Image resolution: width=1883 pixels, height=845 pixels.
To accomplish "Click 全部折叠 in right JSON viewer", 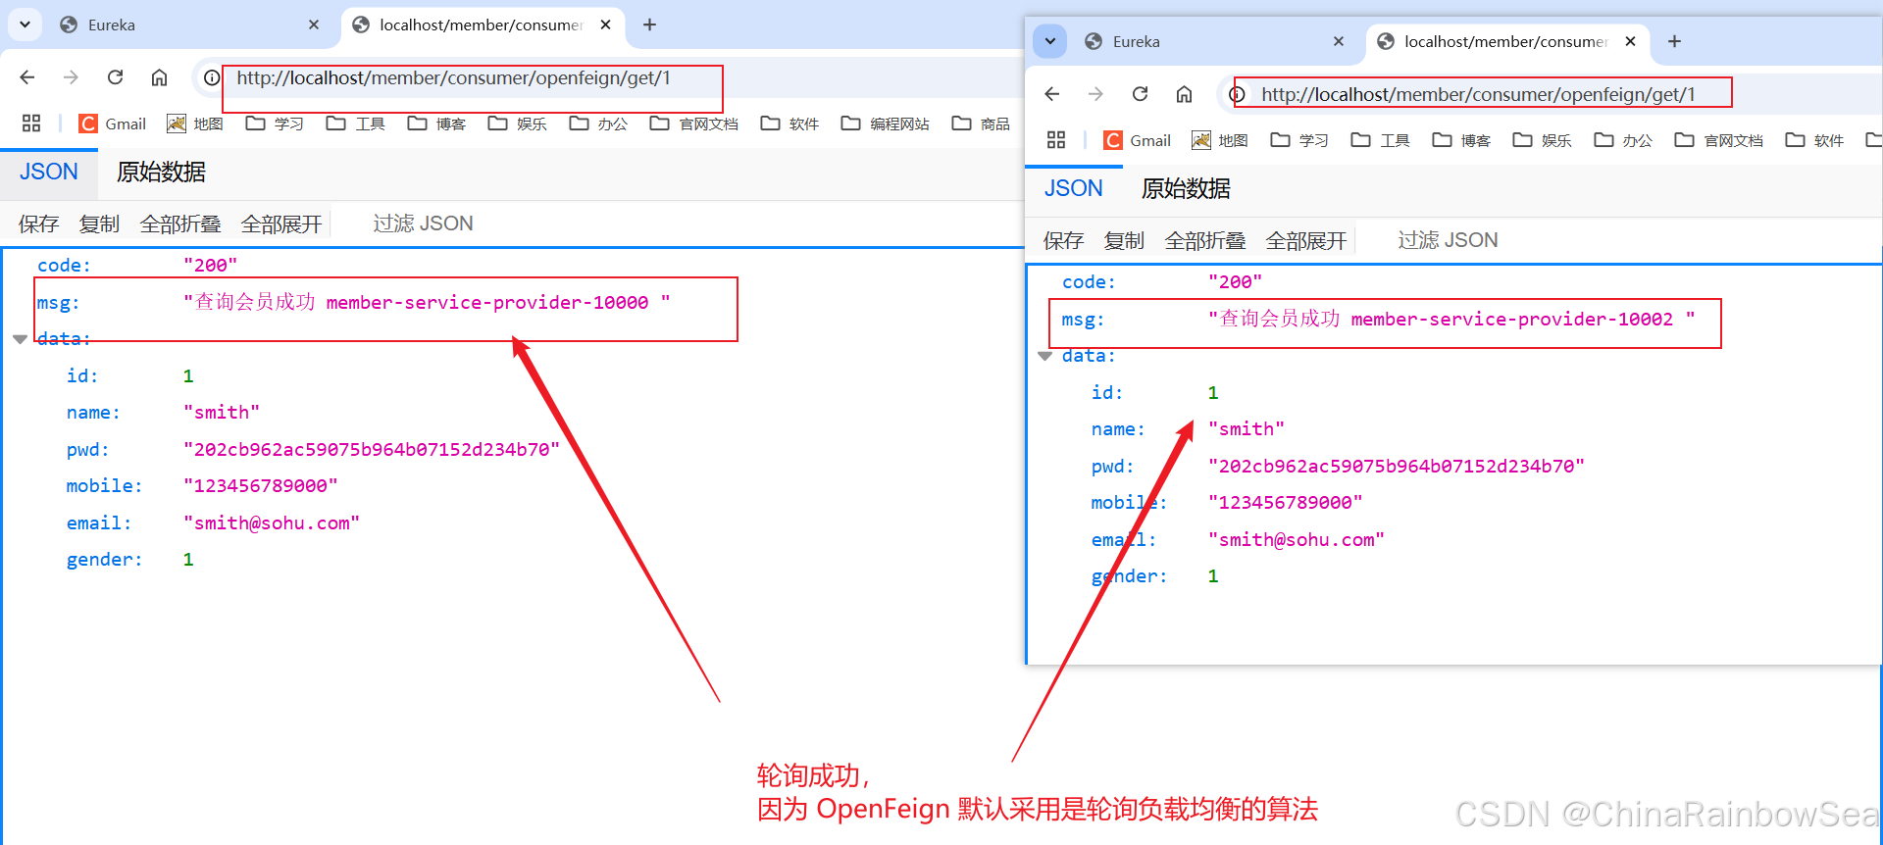I will click(1205, 241).
